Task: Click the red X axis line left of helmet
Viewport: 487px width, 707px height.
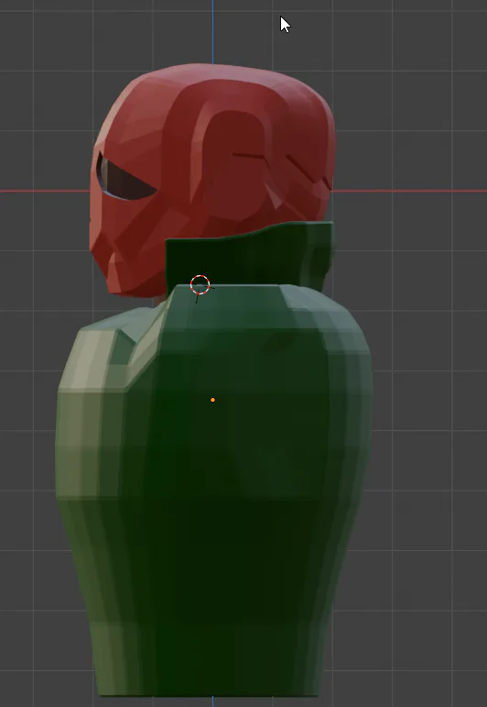Action: click(x=45, y=191)
